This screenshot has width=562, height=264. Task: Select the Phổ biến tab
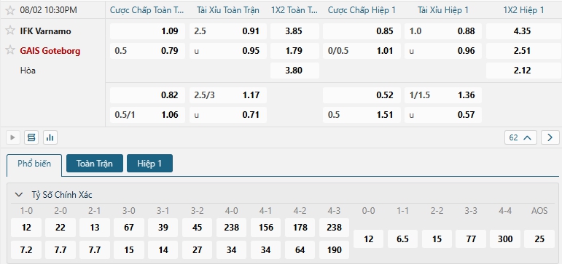[34, 164]
